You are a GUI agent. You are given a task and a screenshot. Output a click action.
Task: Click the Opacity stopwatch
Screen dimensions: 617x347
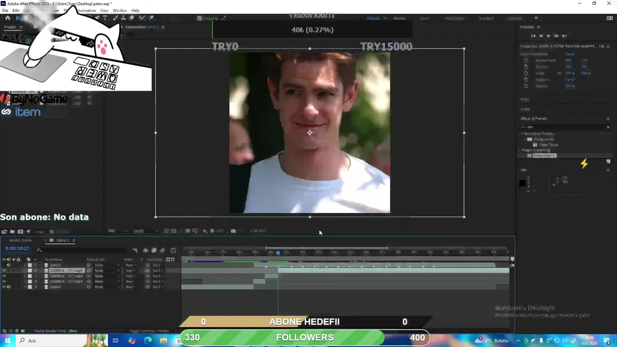point(526,86)
